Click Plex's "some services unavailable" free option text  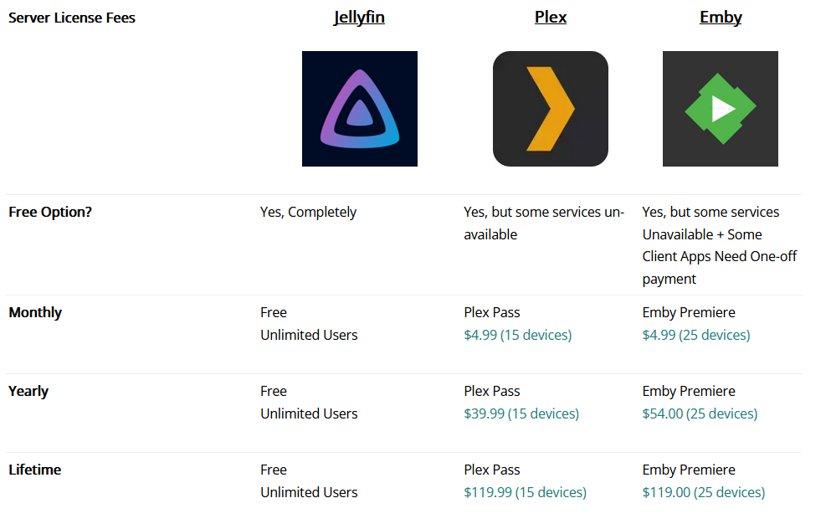pyautogui.click(x=543, y=223)
